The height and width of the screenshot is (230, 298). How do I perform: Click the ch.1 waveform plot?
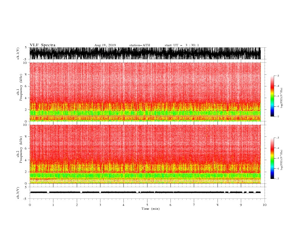coord(145,53)
